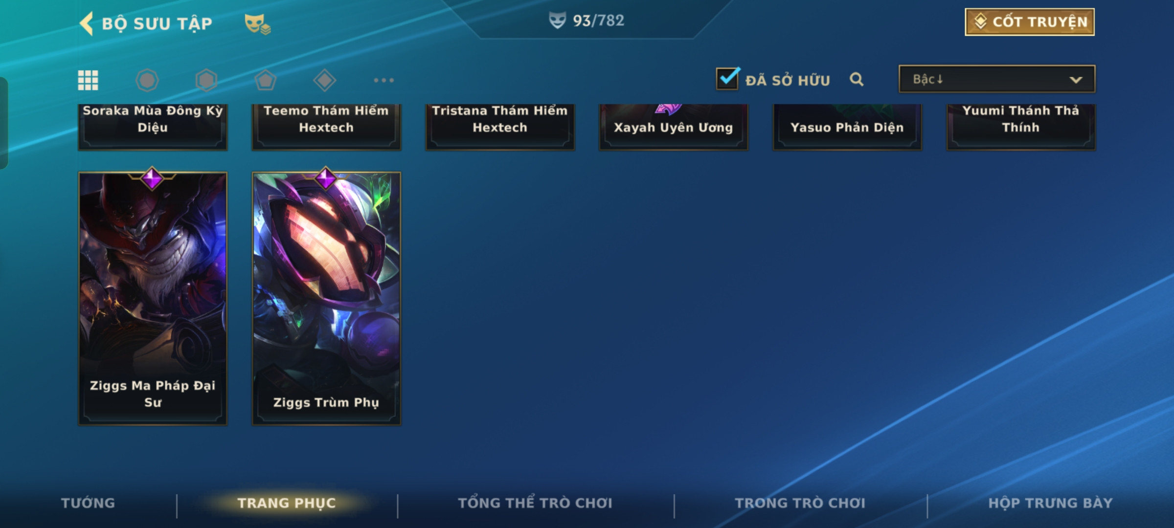This screenshot has height=528, width=1174.
Task: Go back using the Bộ Sưu Tập arrow
Action: pos(87,23)
